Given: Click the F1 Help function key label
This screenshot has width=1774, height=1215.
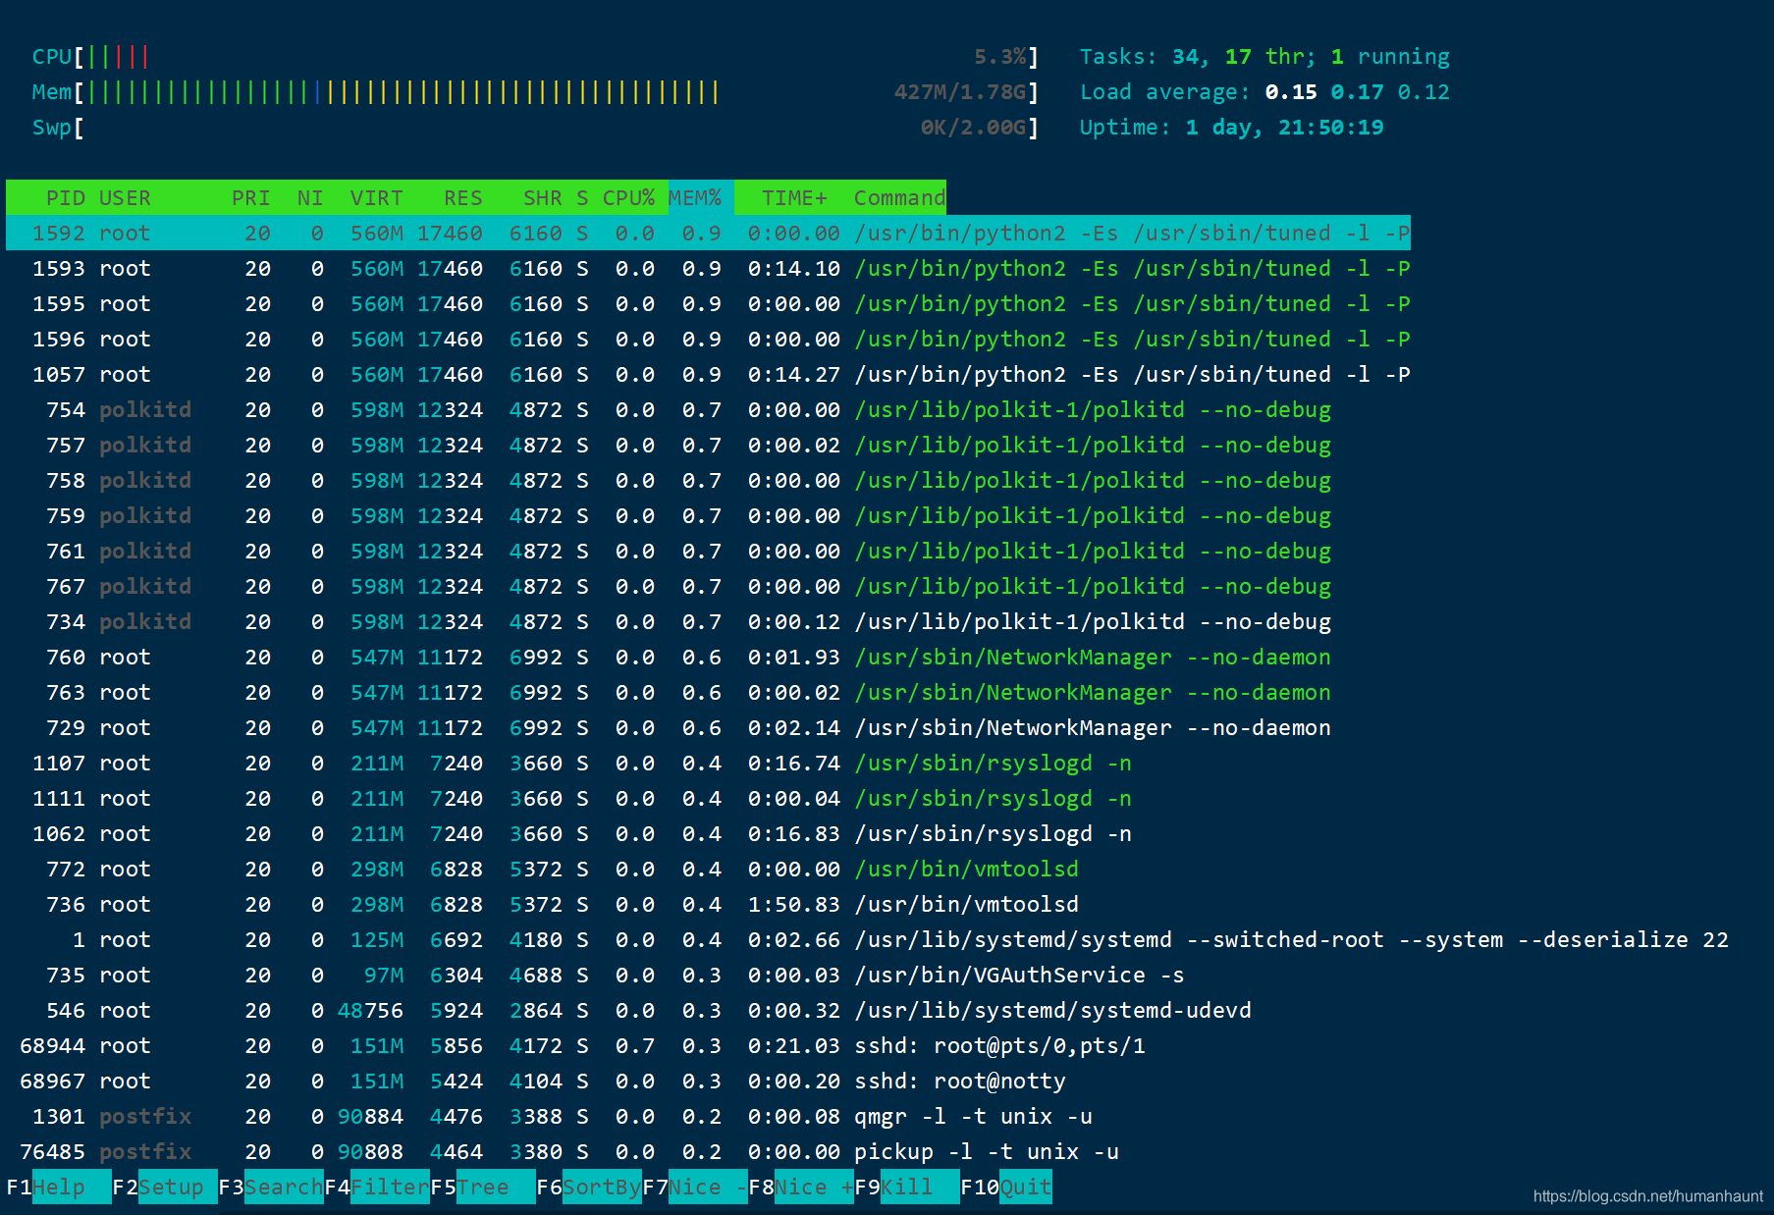Looking at the screenshot, I should point(59,1188).
